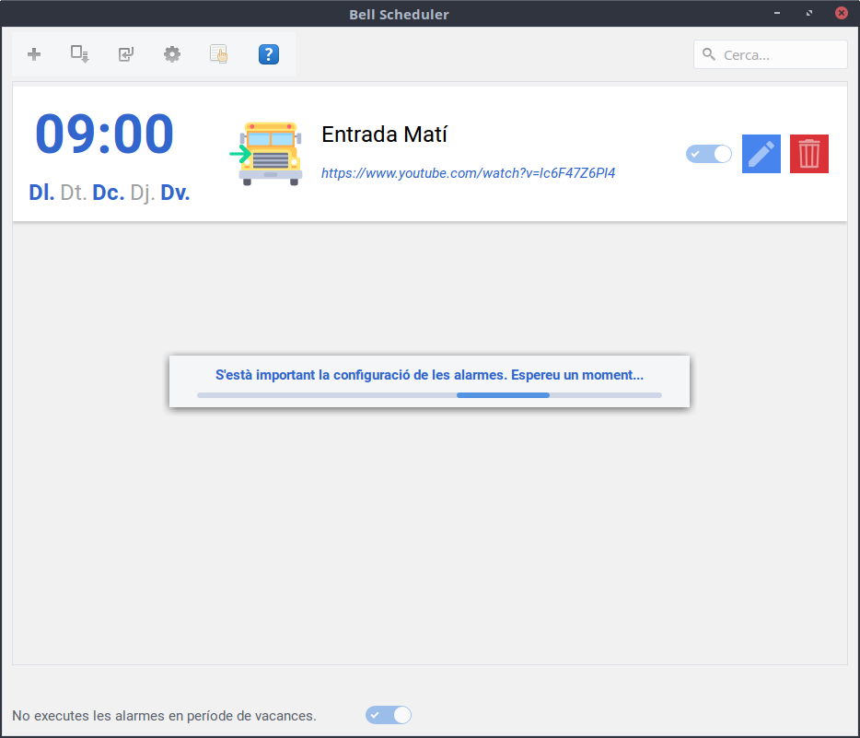Screen dimensions: 860x738
Task: Open help with the blue question mark
Action: click(268, 54)
